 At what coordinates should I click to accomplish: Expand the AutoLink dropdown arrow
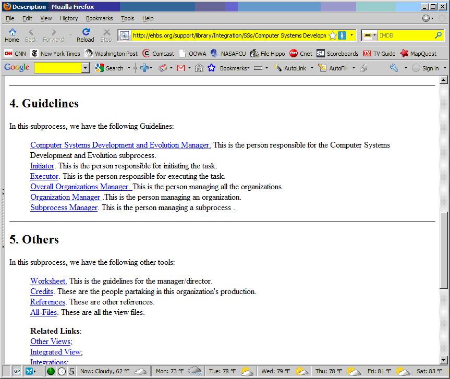pyautogui.click(x=312, y=68)
